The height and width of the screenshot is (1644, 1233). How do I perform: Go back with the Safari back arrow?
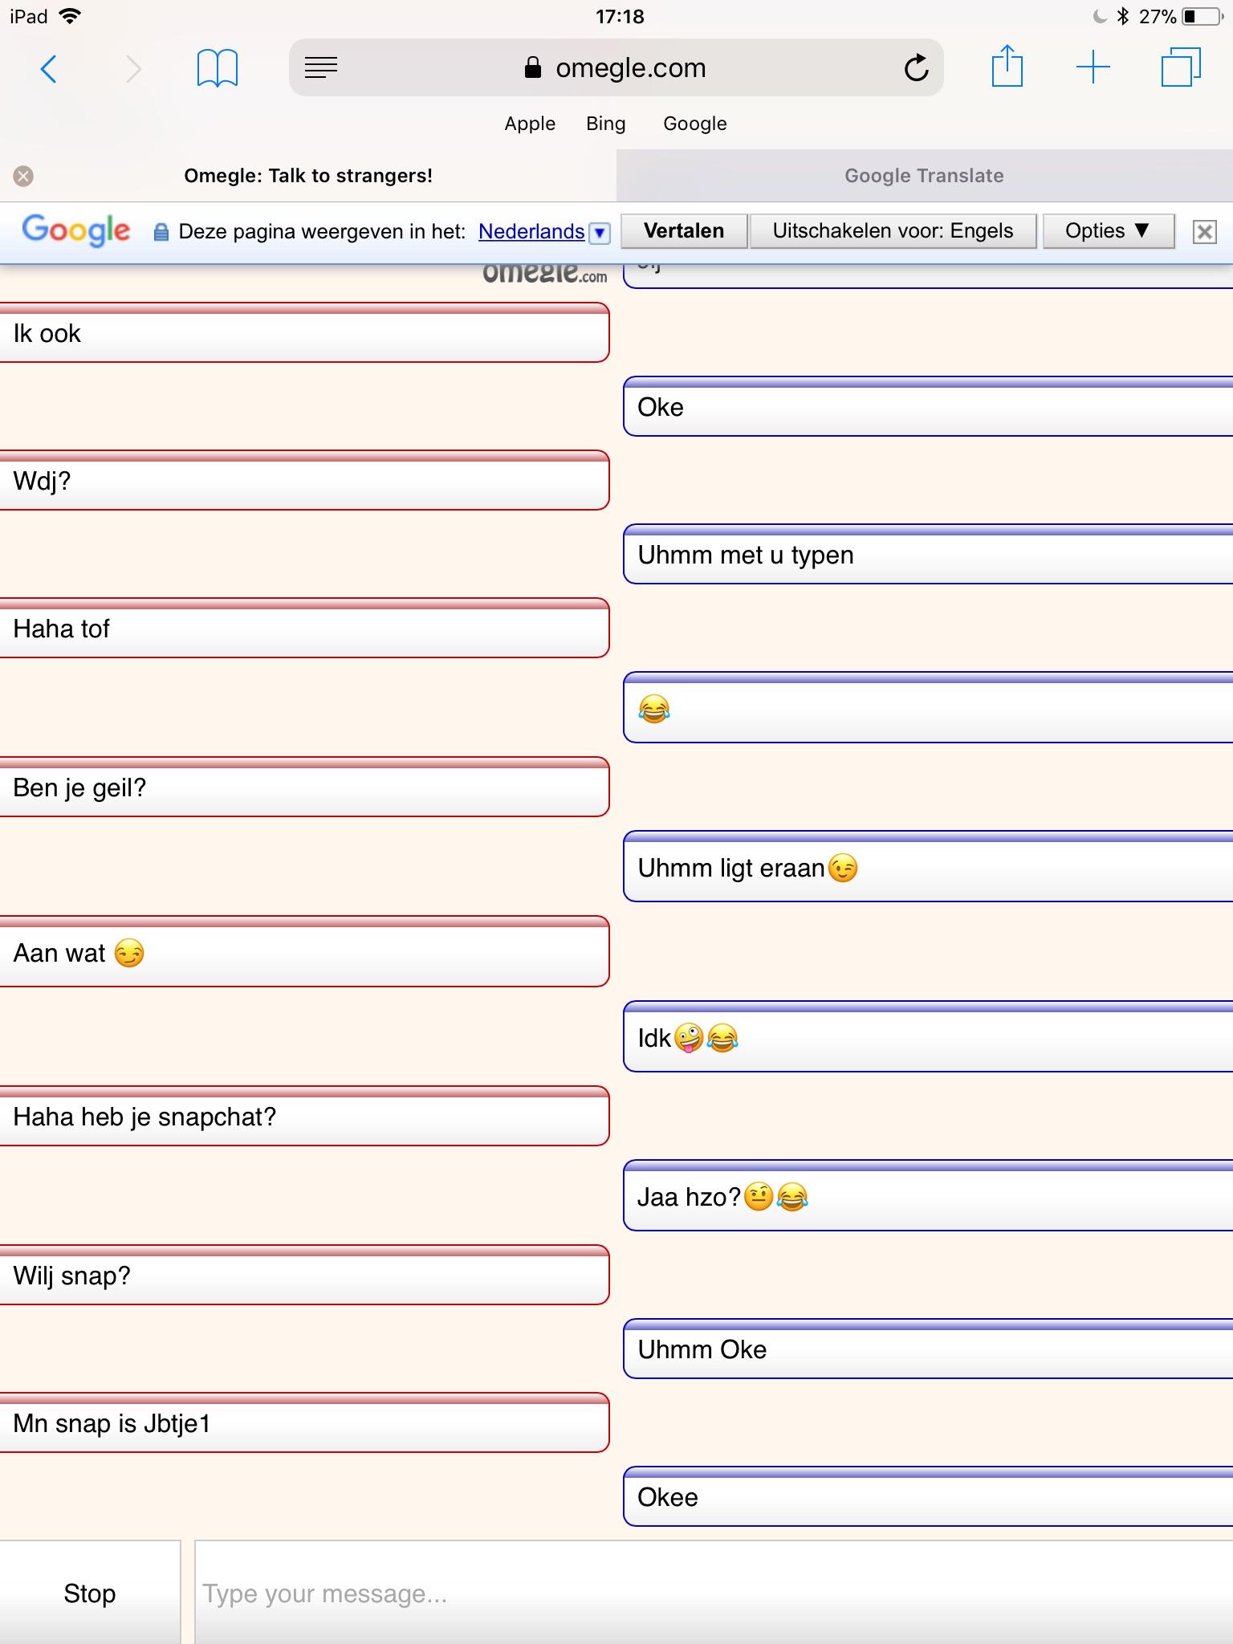[48, 69]
